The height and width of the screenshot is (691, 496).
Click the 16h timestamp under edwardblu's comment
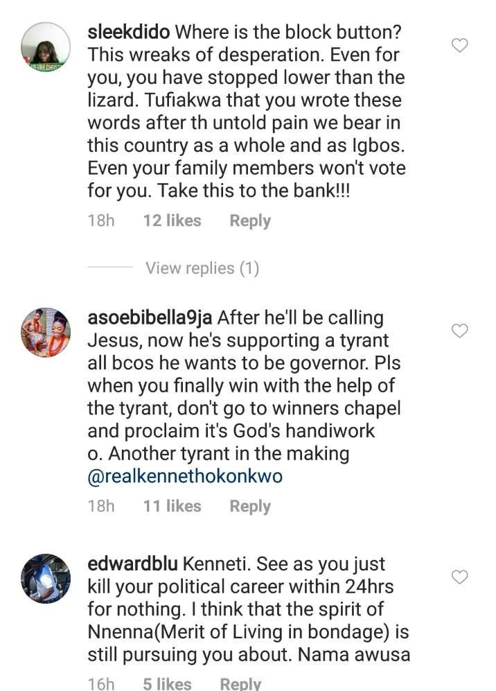click(x=101, y=684)
